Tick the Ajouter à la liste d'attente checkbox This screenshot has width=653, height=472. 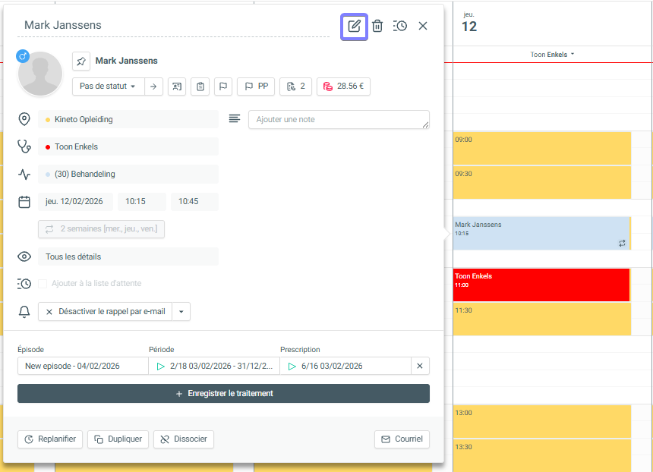pos(43,284)
